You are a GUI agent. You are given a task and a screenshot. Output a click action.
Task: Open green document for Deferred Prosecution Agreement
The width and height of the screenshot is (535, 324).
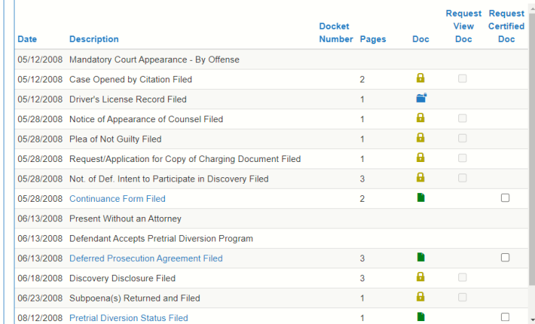421,257
